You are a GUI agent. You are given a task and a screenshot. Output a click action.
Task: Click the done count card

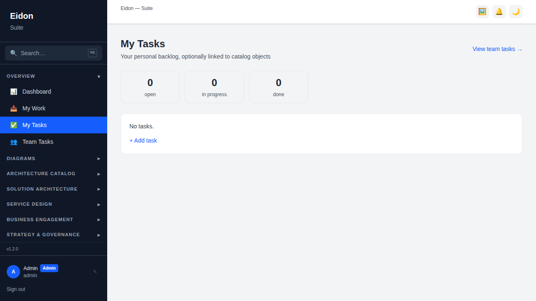click(278, 87)
